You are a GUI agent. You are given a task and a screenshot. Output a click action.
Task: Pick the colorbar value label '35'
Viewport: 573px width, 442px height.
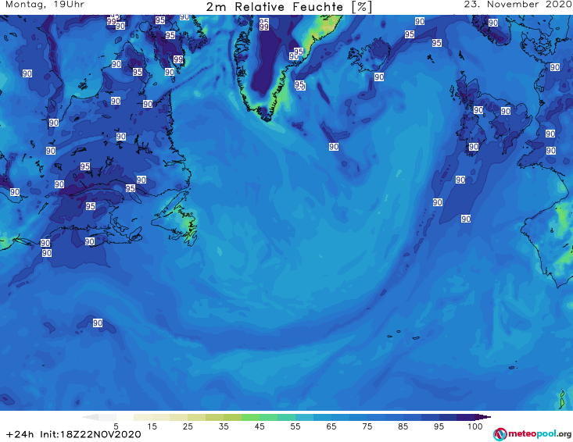(224, 426)
